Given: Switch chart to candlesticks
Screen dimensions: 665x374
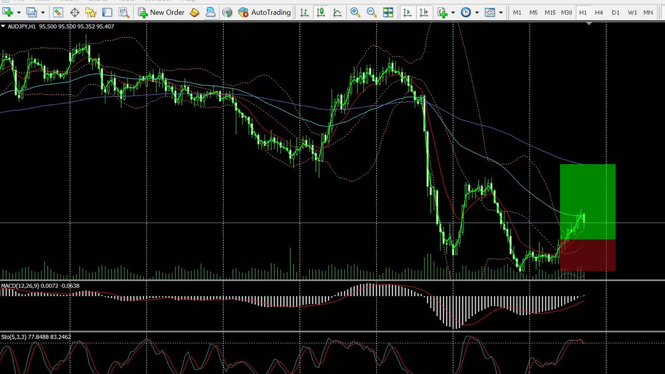Looking at the screenshot, I should [x=321, y=12].
